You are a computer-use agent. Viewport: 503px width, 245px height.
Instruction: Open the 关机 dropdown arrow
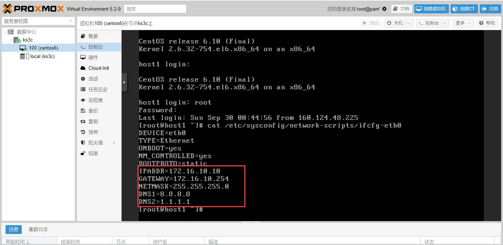coord(409,23)
